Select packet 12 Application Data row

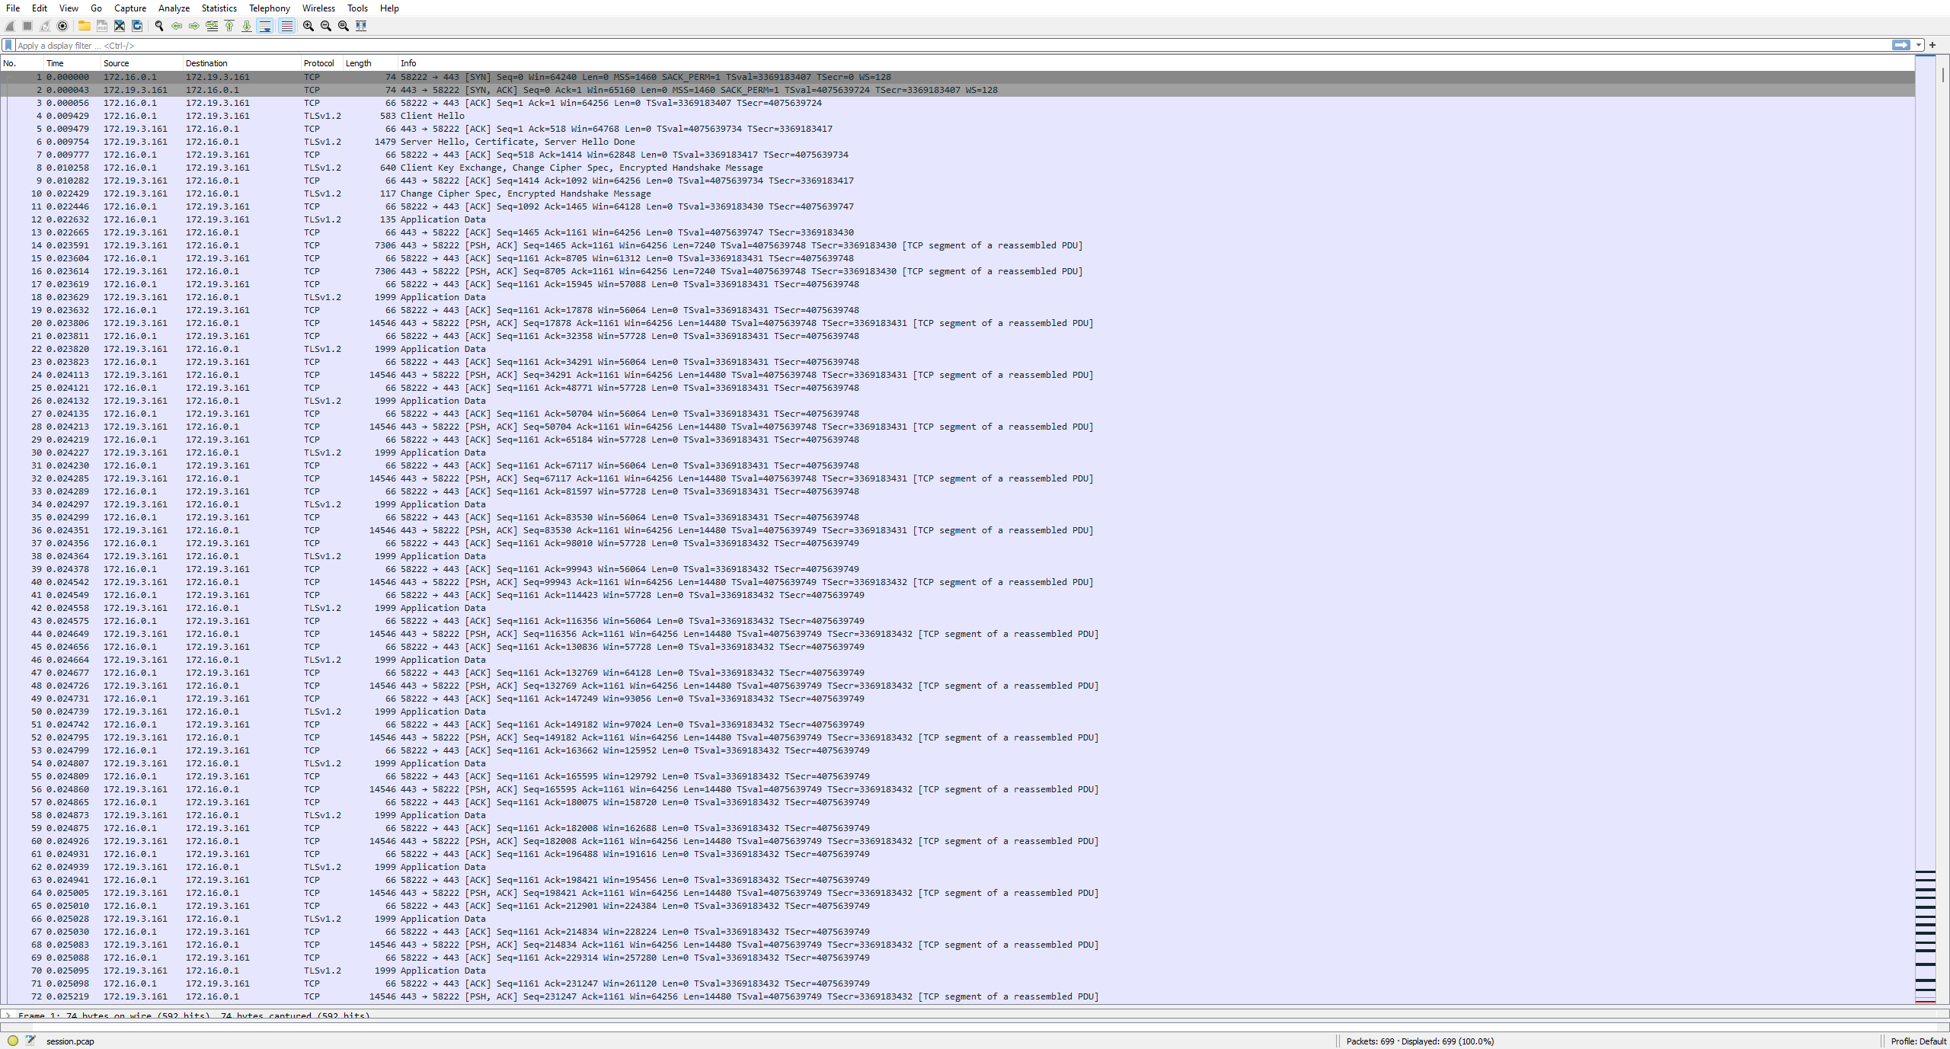coord(957,219)
